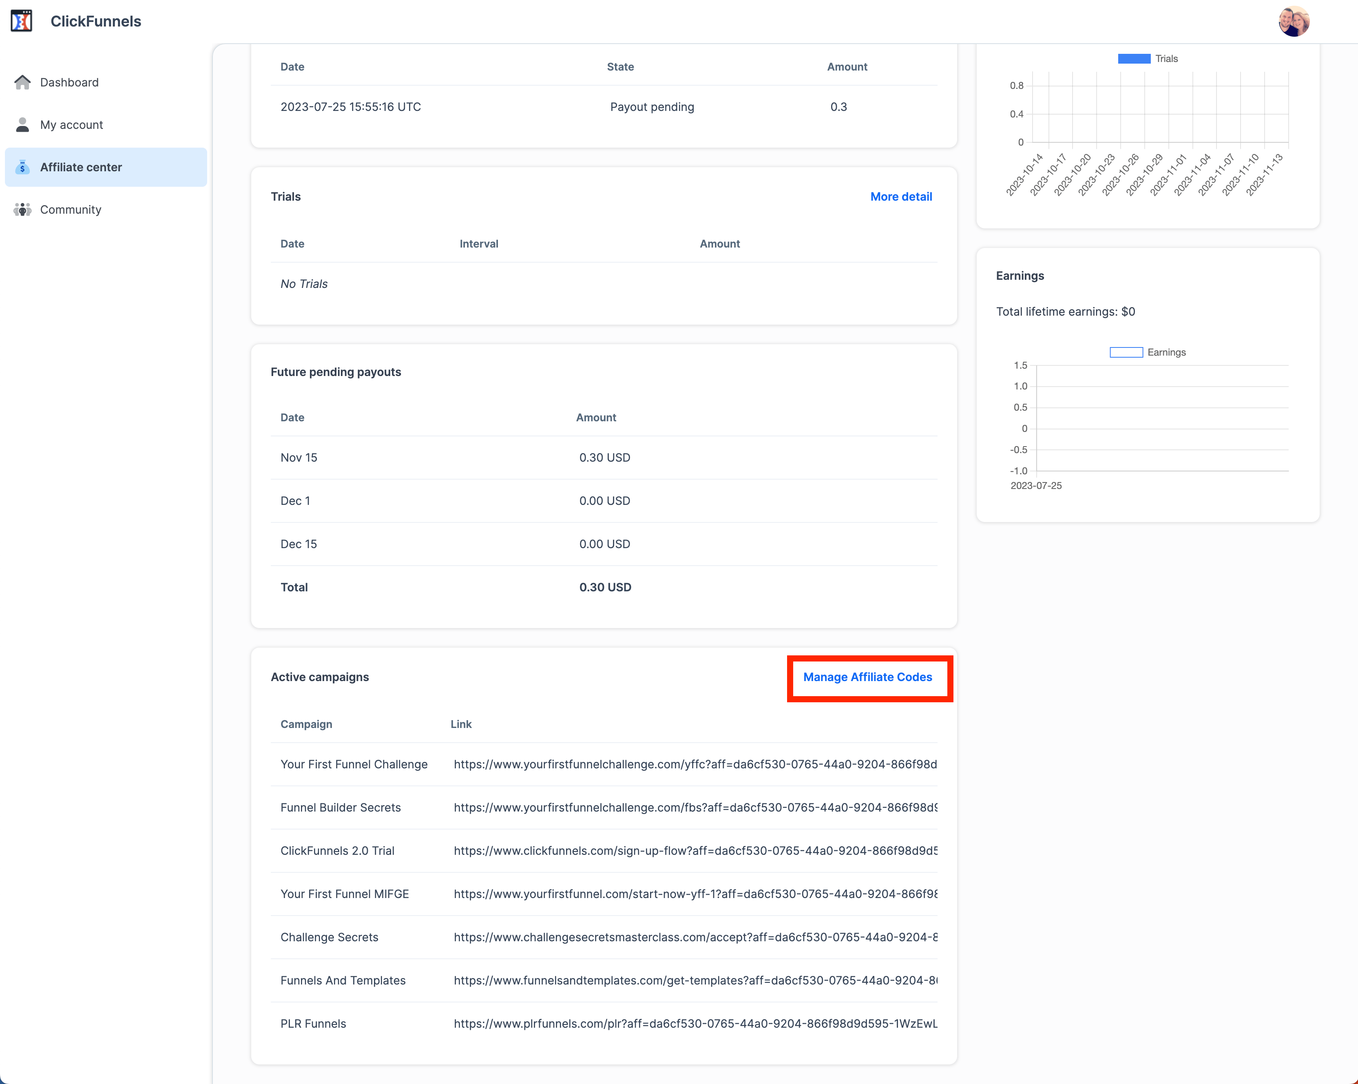Select Funnel Builder Secrets affiliate link
Image resolution: width=1358 pixels, height=1084 pixels.
pos(695,807)
